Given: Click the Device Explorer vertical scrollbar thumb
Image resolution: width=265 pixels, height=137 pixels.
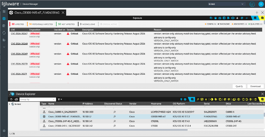Looking at the screenshot, I should click(264, 115).
